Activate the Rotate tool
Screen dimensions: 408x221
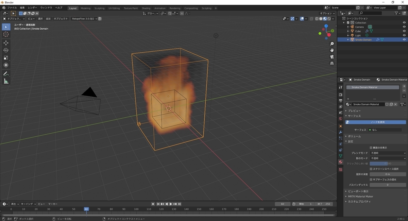6,50
